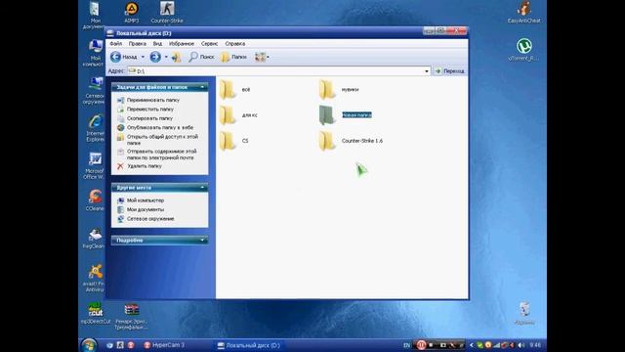Click Переместить папку link
Image resolution: width=625 pixels, height=352 pixels.
click(x=149, y=109)
